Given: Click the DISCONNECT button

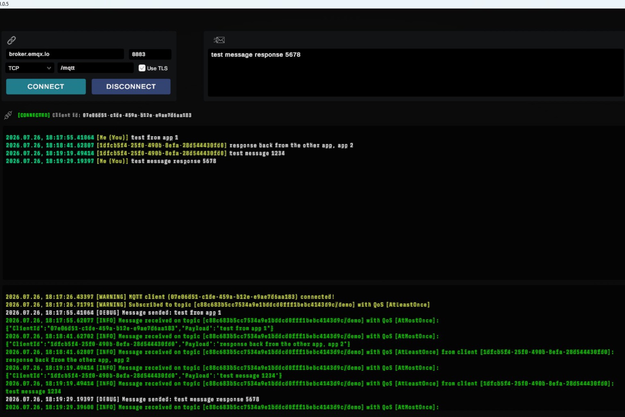Looking at the screenshot, I should pyautogui.click(x=131, y=87).
